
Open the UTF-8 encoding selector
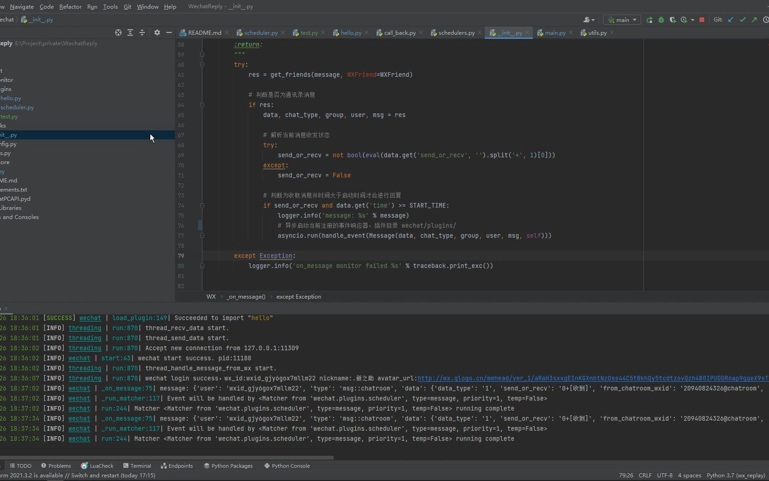[x=664, y=476]
